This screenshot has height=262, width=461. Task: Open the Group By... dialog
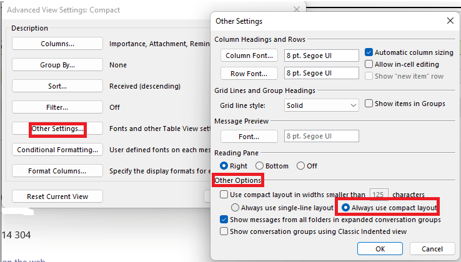[57, 65]
